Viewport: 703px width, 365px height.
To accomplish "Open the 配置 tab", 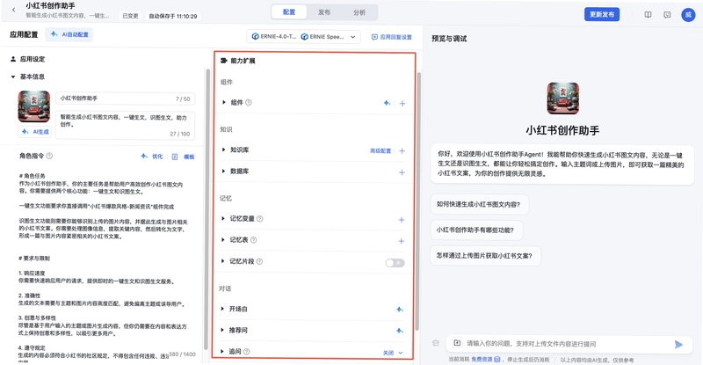I will click(289, 12).
